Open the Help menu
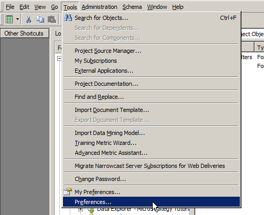Screen dimensions: 264x215 (177, 7)
